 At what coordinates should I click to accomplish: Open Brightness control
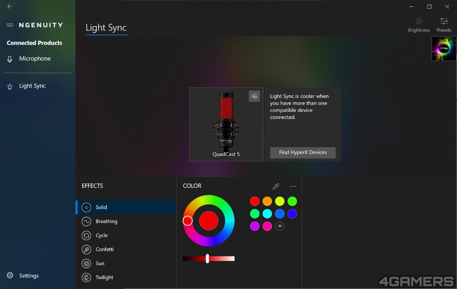pyautogui.click(x=419, y=25)
